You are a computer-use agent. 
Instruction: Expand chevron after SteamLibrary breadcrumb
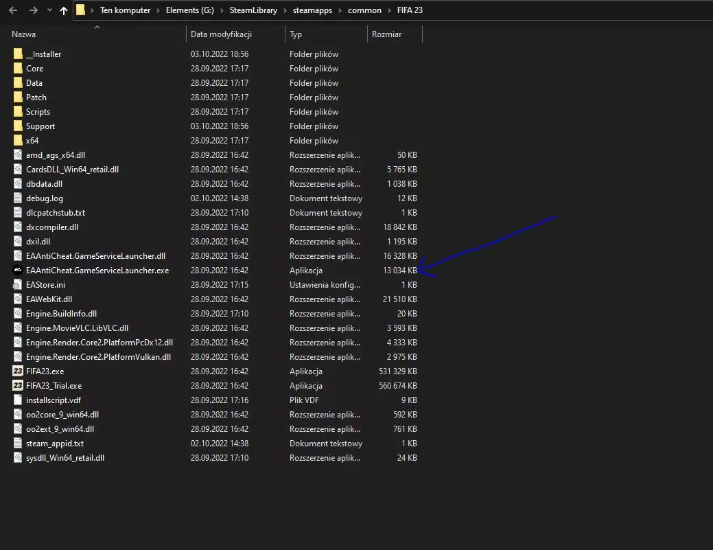(285, 10)
